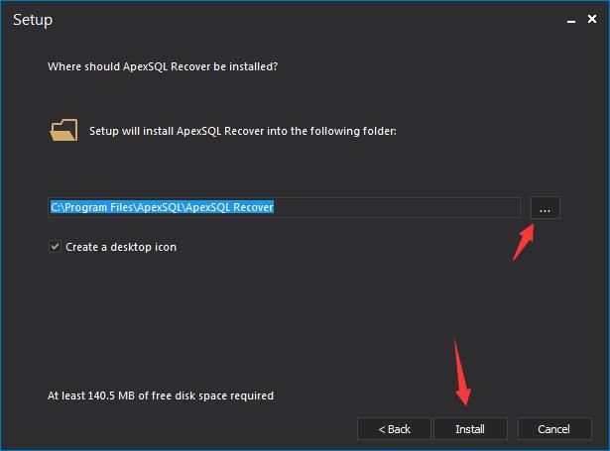Close the Setup window
The height and width of the screenshot is (451, 610).
(592, 19)
